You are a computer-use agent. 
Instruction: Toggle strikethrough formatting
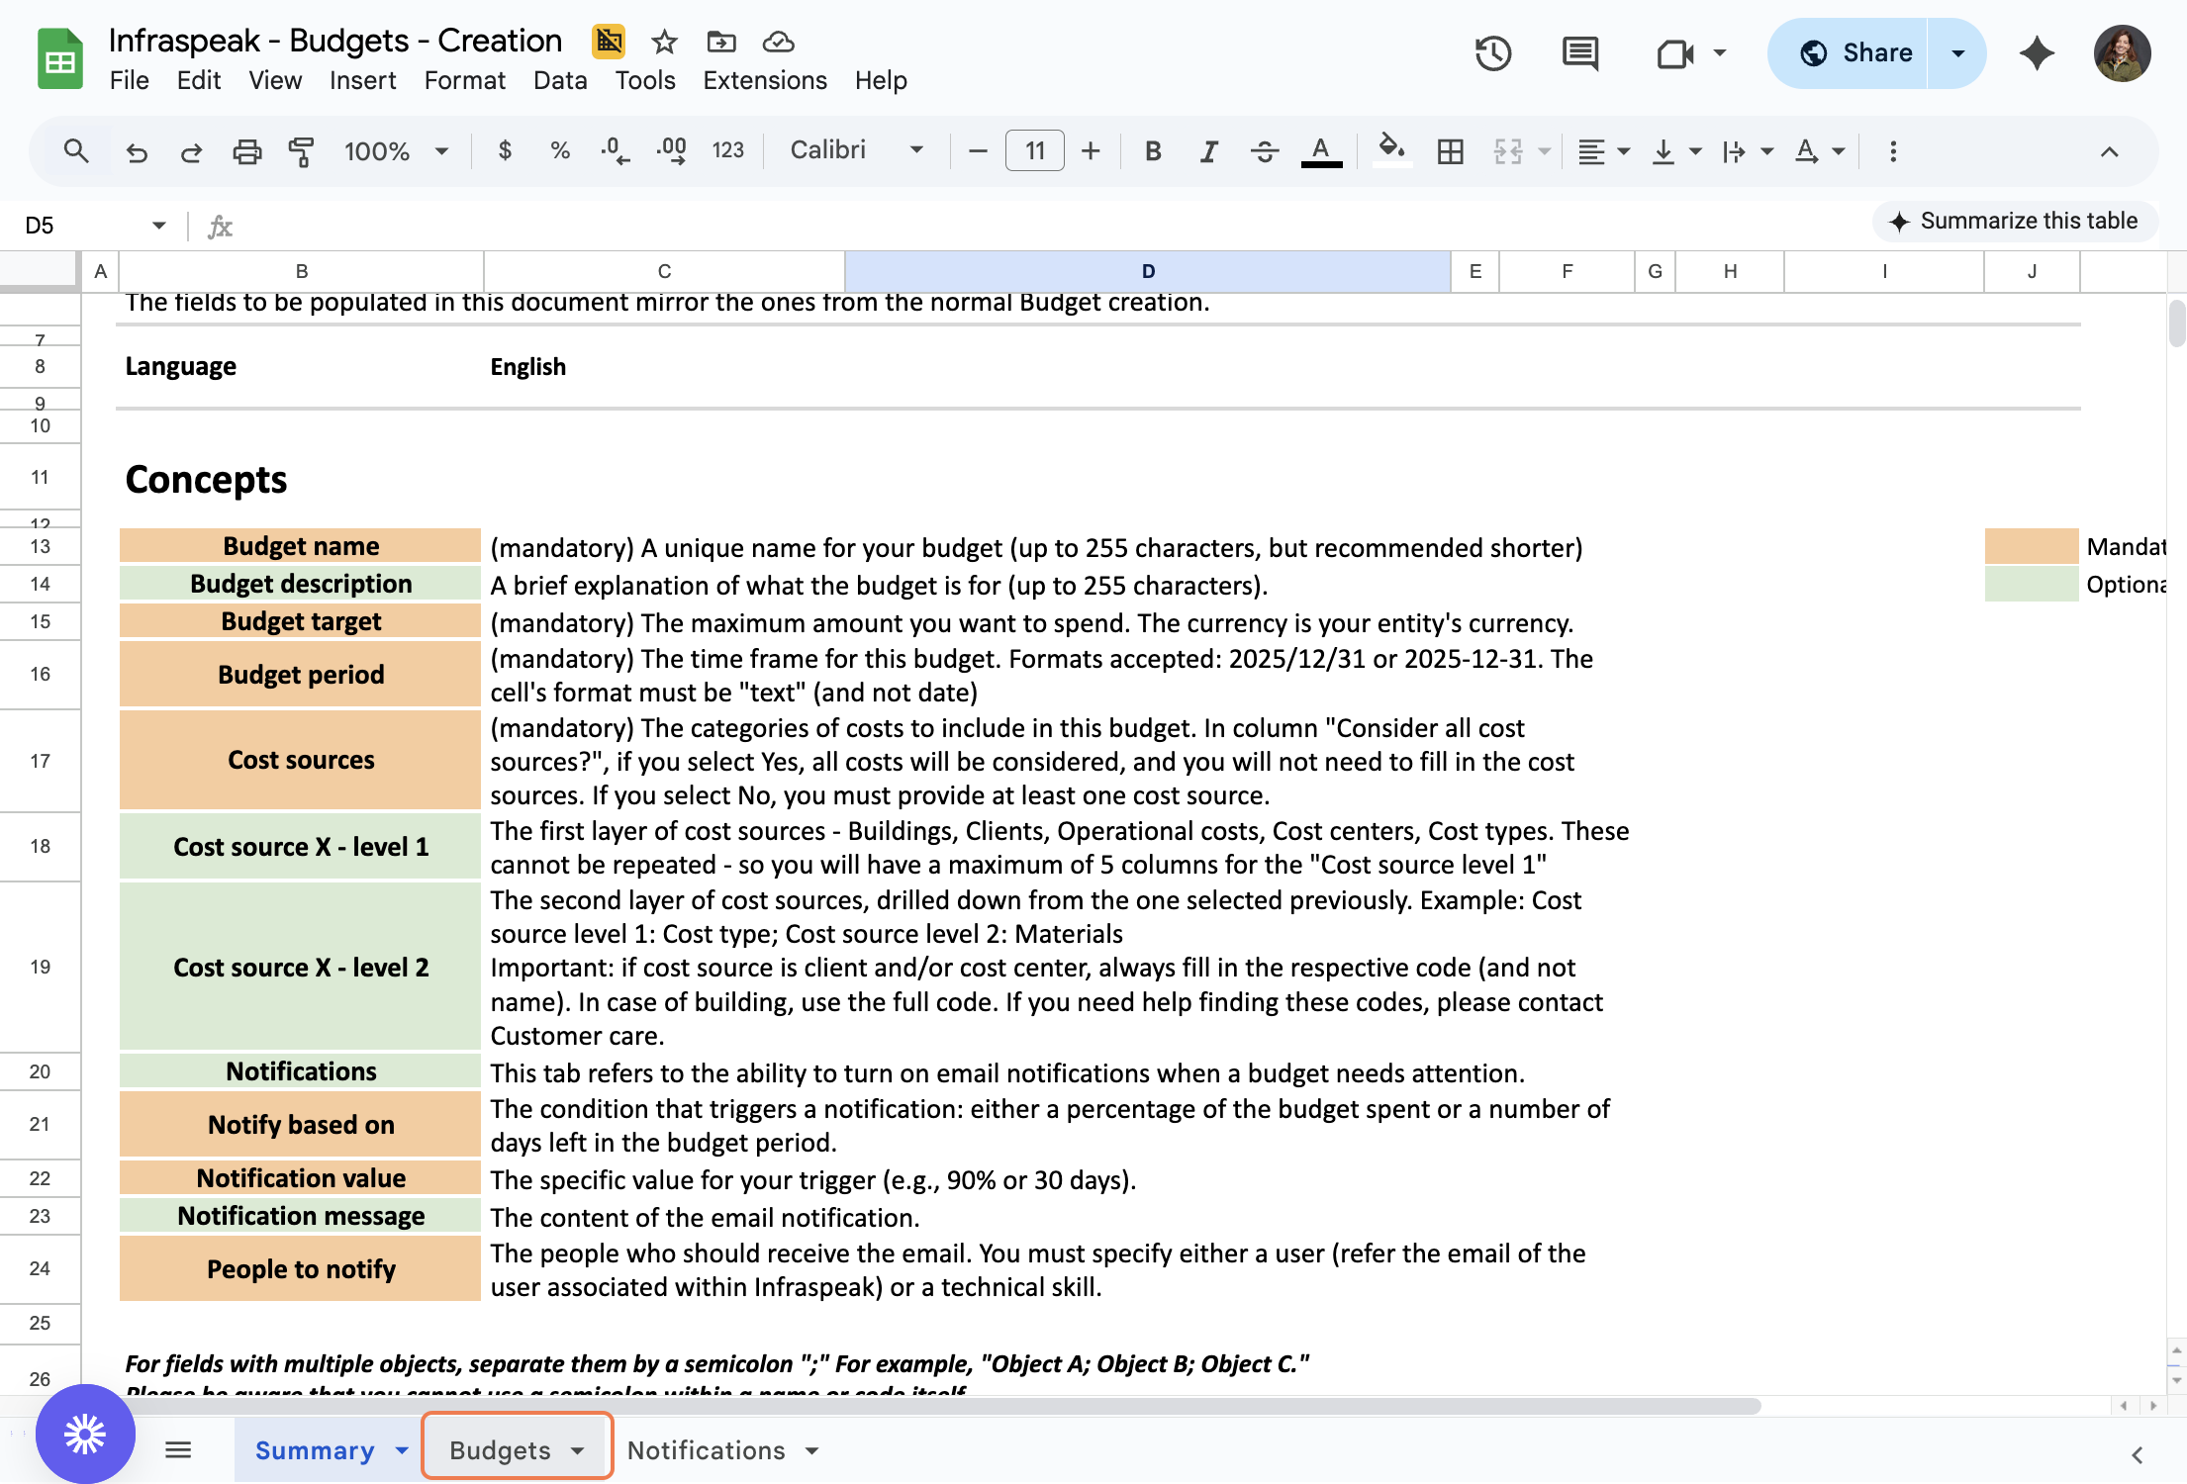point(1264,151)
